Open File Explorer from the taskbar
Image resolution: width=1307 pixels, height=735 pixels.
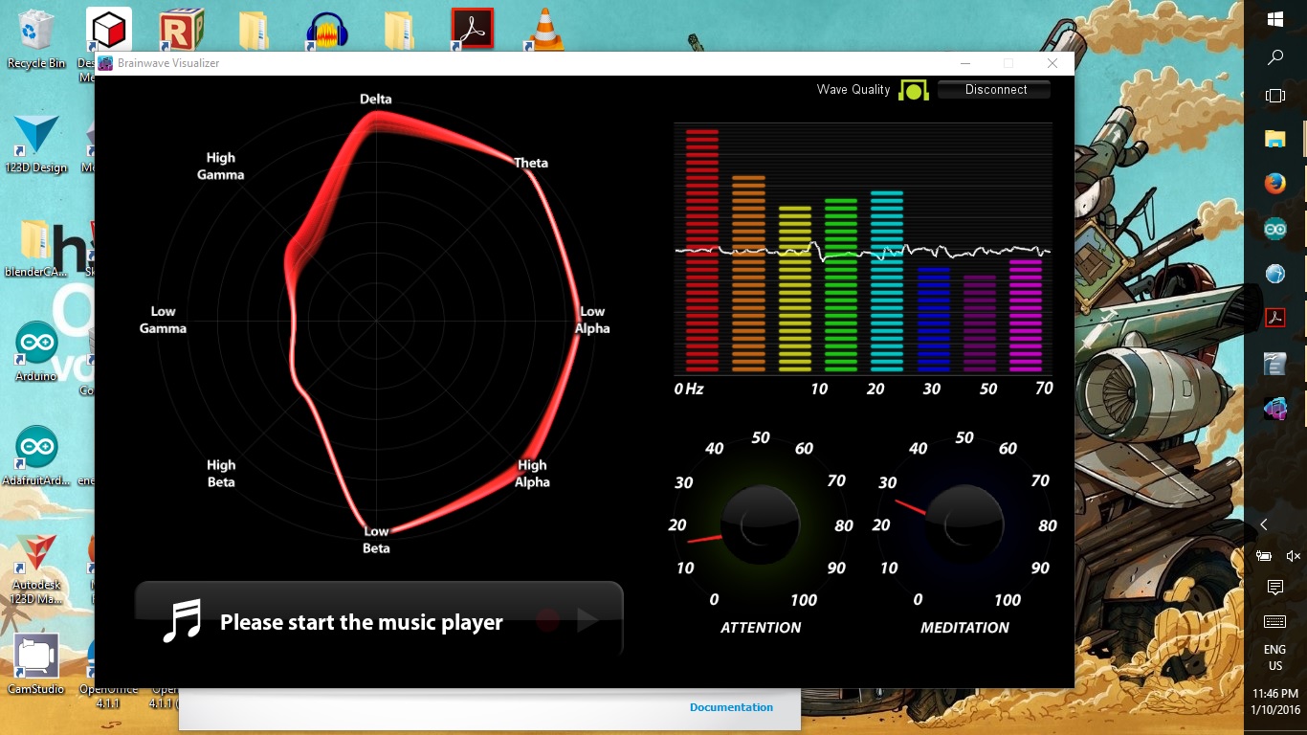tap(1274, 139)
